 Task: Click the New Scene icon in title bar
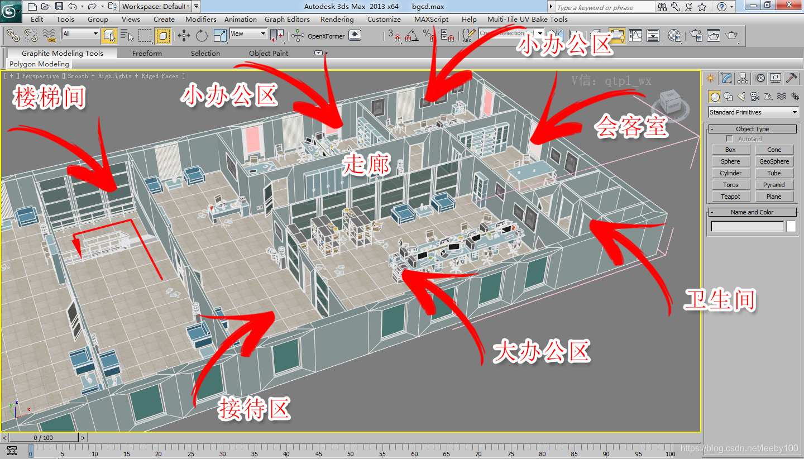tap(32, 7)
